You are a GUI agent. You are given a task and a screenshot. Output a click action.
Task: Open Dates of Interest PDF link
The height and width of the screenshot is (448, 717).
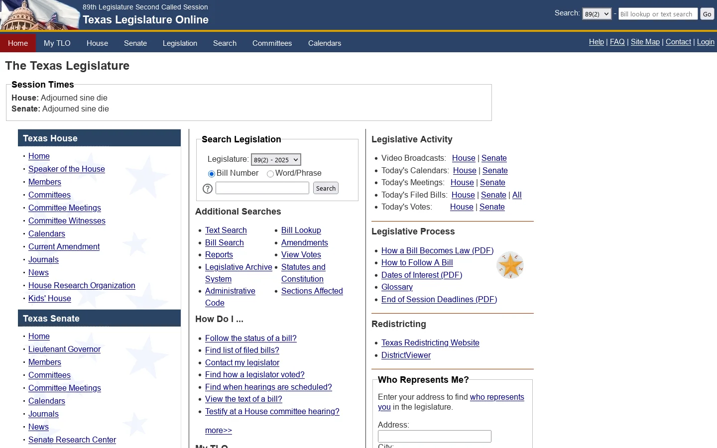click(x=422, y=275)
